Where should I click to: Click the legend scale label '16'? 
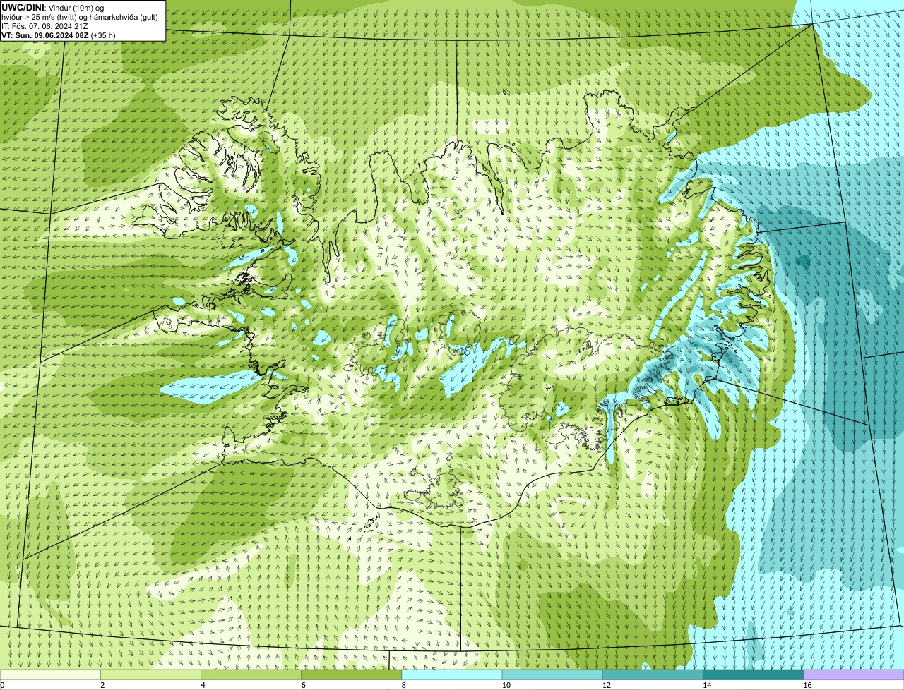tap(808, 685)
